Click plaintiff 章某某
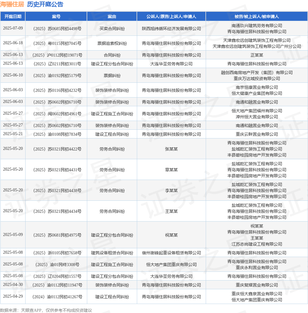Screen dimensions: 308x313 click(171, 170)
